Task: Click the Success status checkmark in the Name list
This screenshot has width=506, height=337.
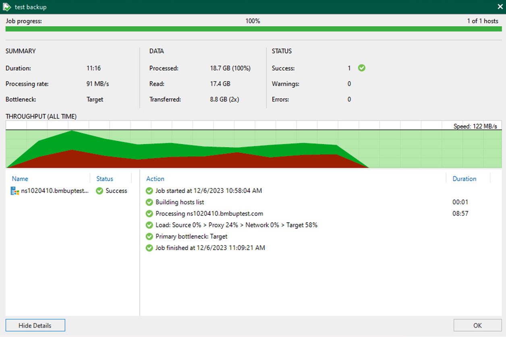Action: [x=99, y=191]
